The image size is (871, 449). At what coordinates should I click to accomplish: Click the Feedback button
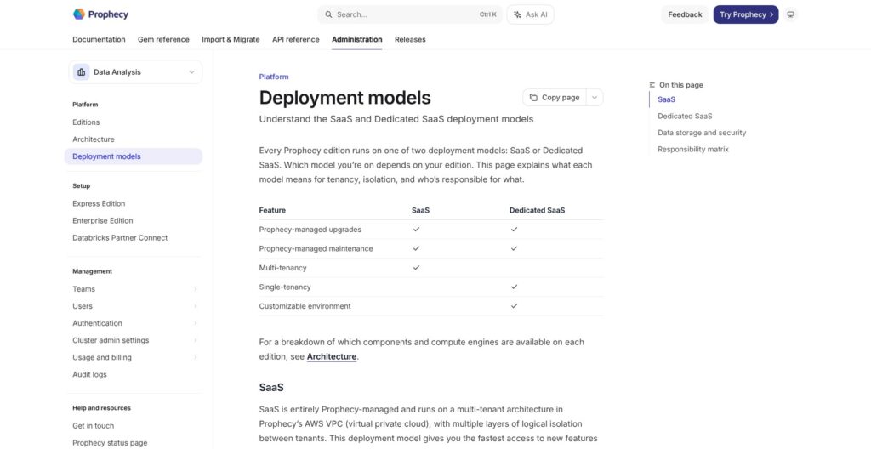click(x=685, y=14)
